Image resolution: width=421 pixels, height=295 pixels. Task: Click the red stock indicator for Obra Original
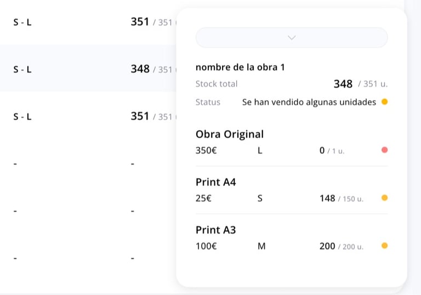(384, 150)
